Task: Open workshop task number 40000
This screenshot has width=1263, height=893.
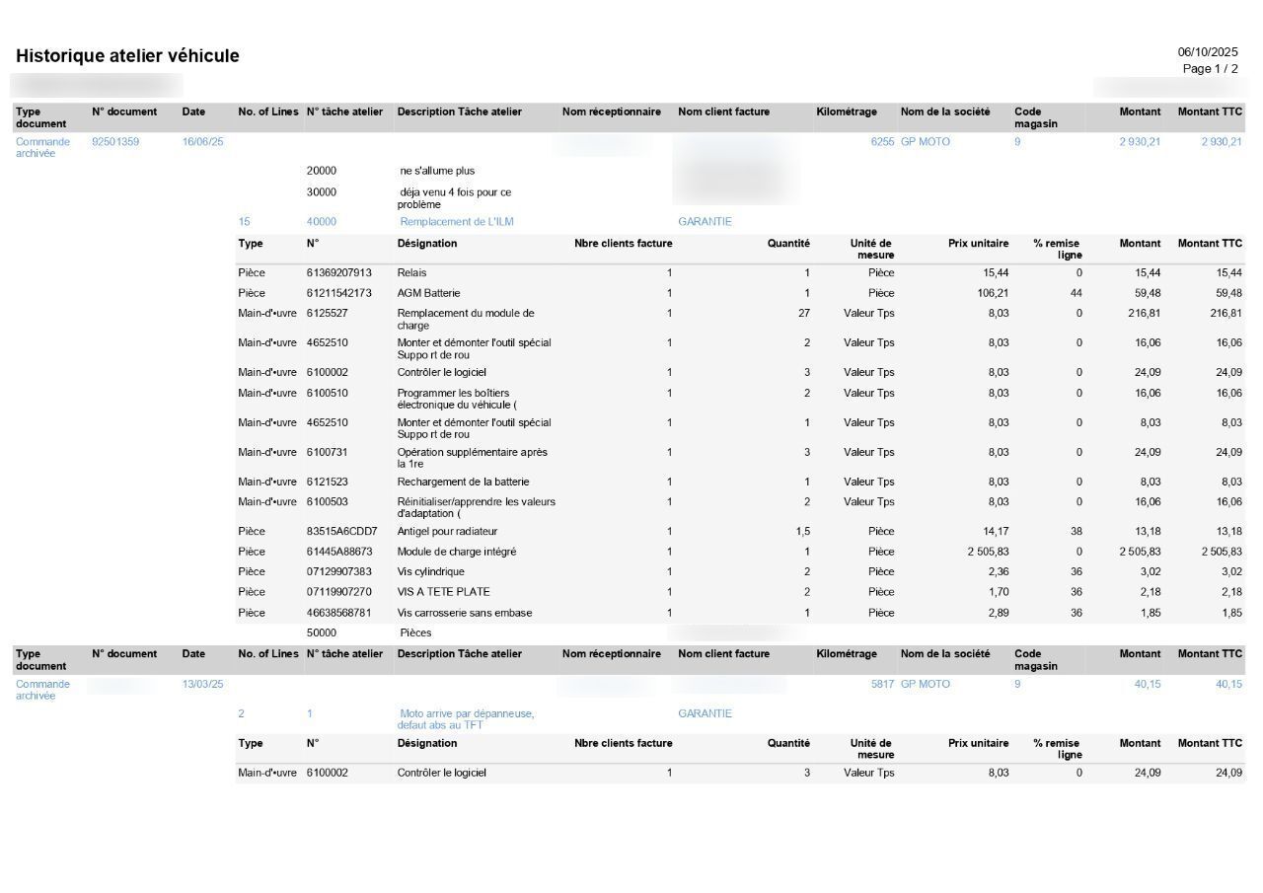Action: (321, 222)
